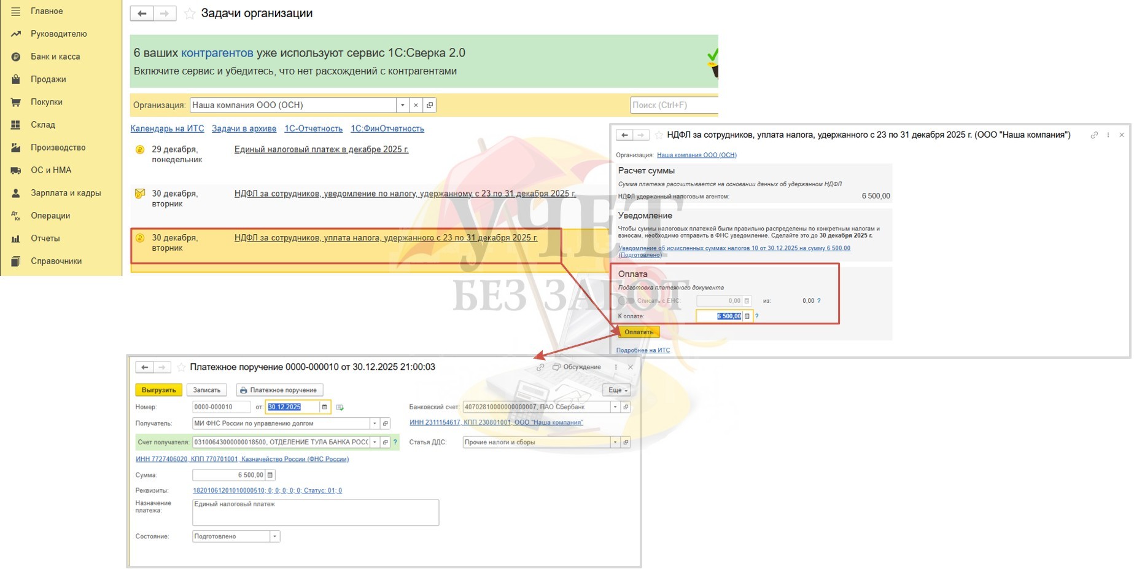Open the 1С:ФинОтчетность link
Viewport: 1134px width, 569px height.
pos(387,128)
